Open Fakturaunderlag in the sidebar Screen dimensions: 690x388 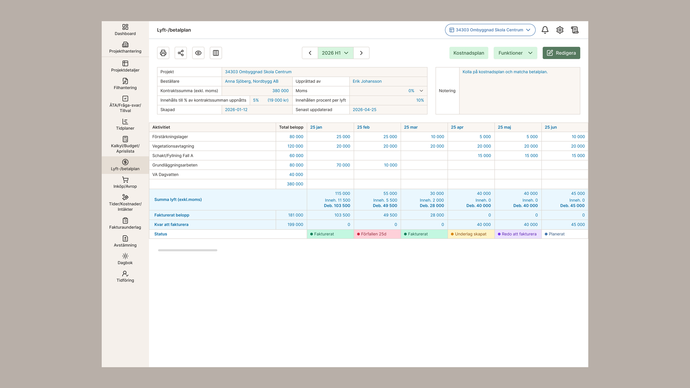point(125,224)
